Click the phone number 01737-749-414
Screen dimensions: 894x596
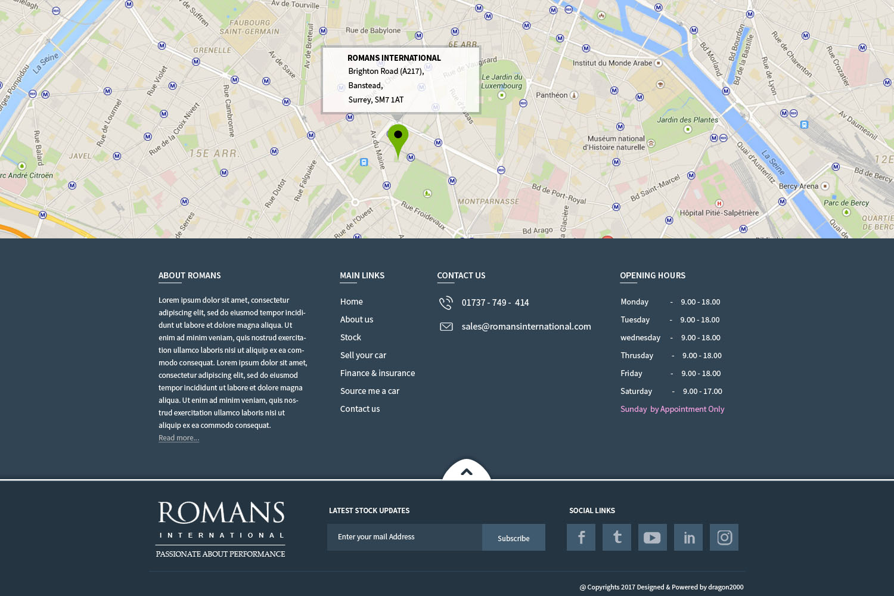click(495, 303)
